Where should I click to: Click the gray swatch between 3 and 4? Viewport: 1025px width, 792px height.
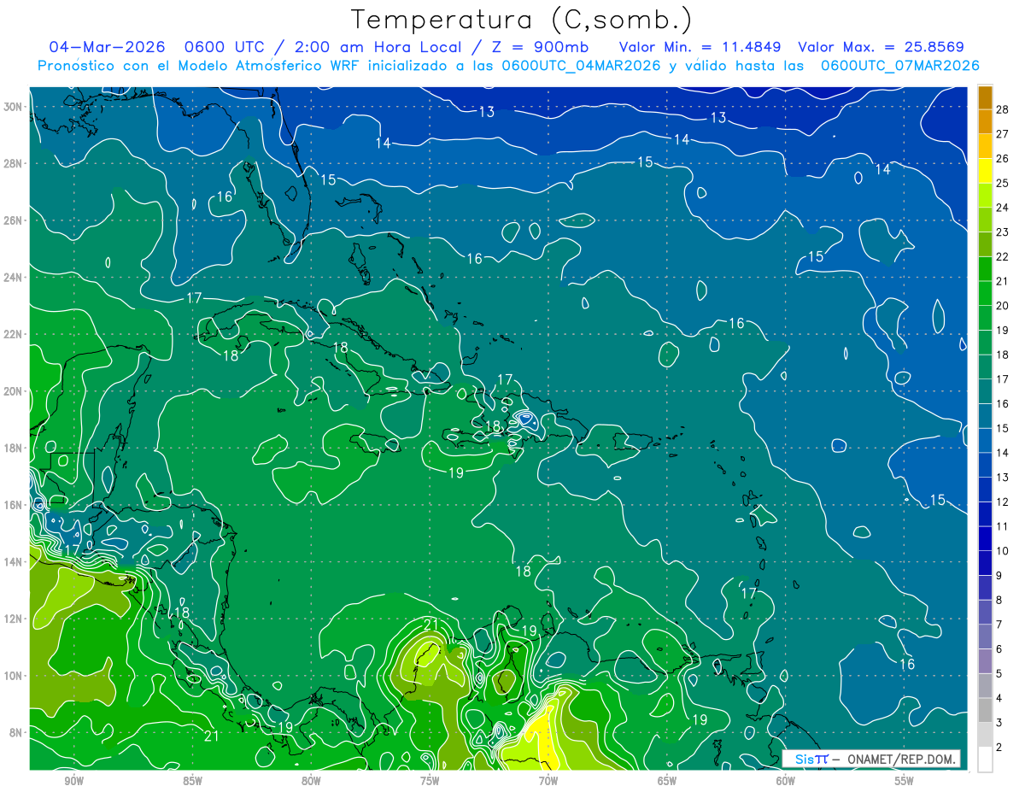point(985,711)
